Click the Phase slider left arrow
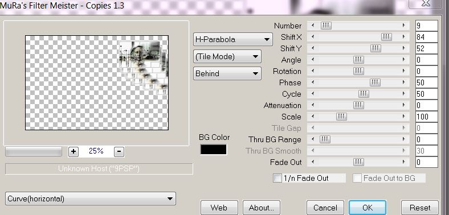The height and width of the screenshot is (215, 449). [x=313, y=82]
